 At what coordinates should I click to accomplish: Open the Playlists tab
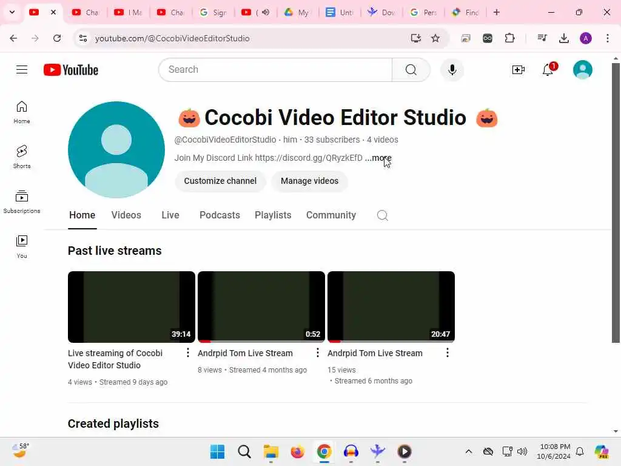pos(273,215)
